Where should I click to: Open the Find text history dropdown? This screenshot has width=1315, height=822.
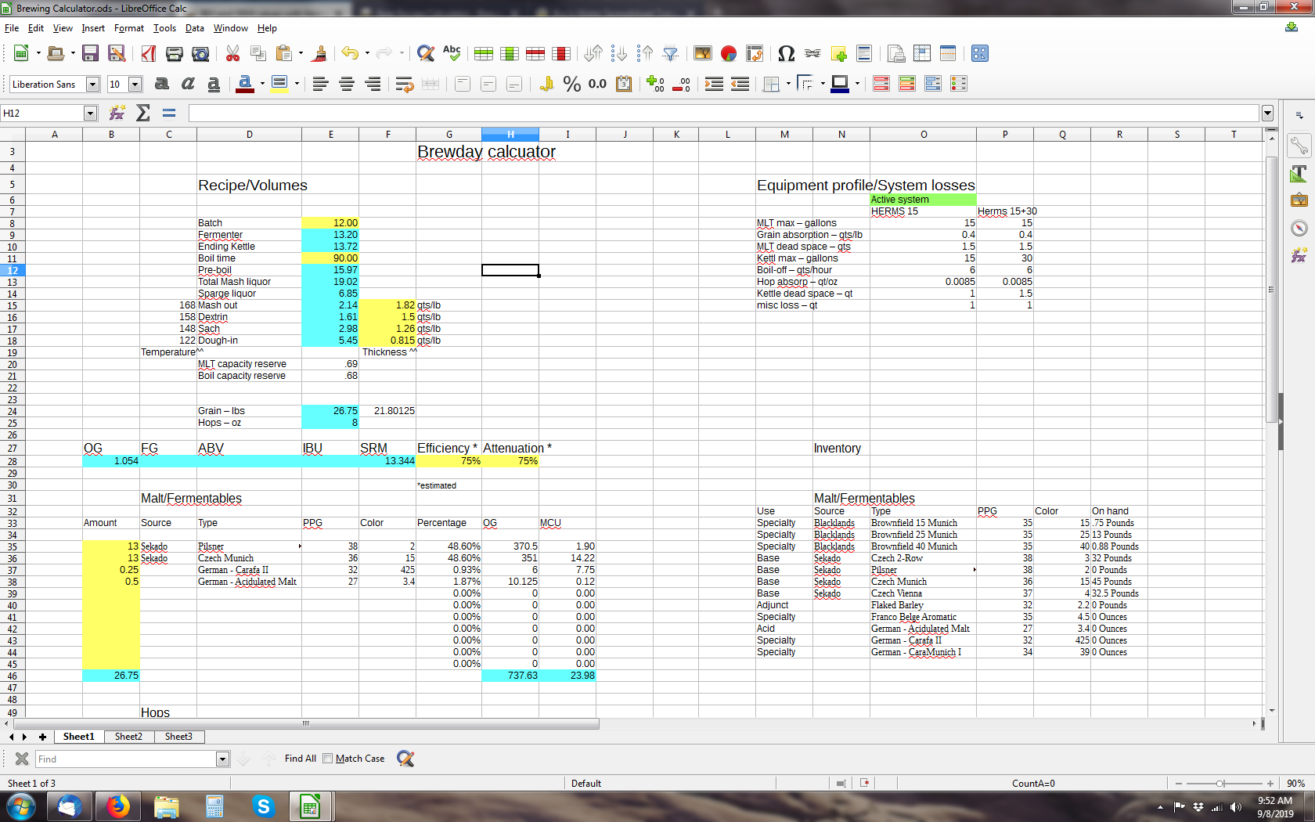point(222,759)
